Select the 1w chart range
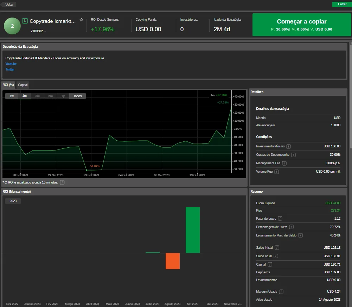The width and height of the screenshot is (352, 307). pos(12,96)
